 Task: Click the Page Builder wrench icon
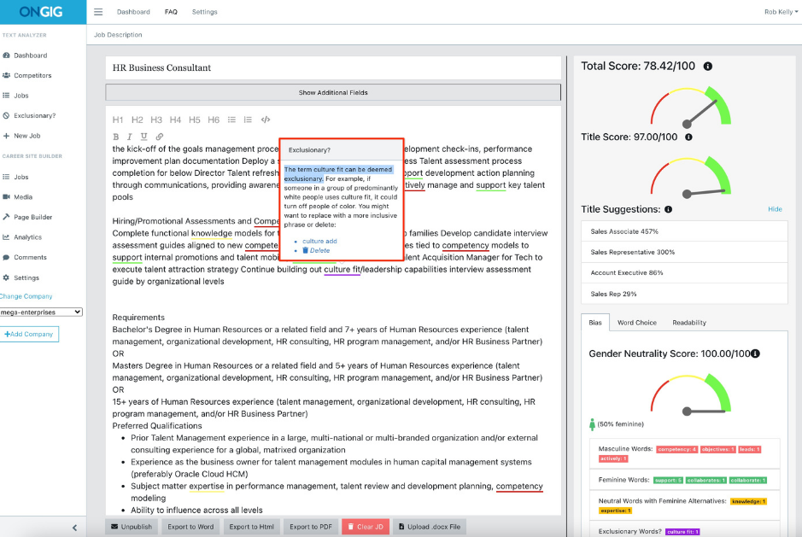[6, 217]
